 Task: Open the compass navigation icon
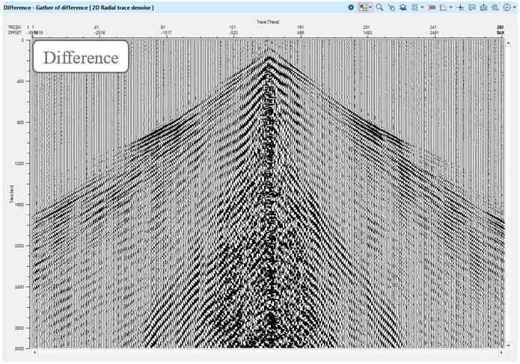[508, 7]
